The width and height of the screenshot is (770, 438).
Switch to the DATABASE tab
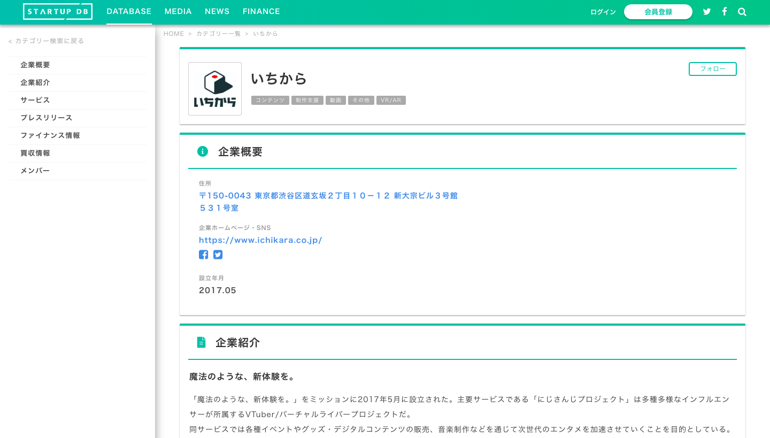coord(129,11)
